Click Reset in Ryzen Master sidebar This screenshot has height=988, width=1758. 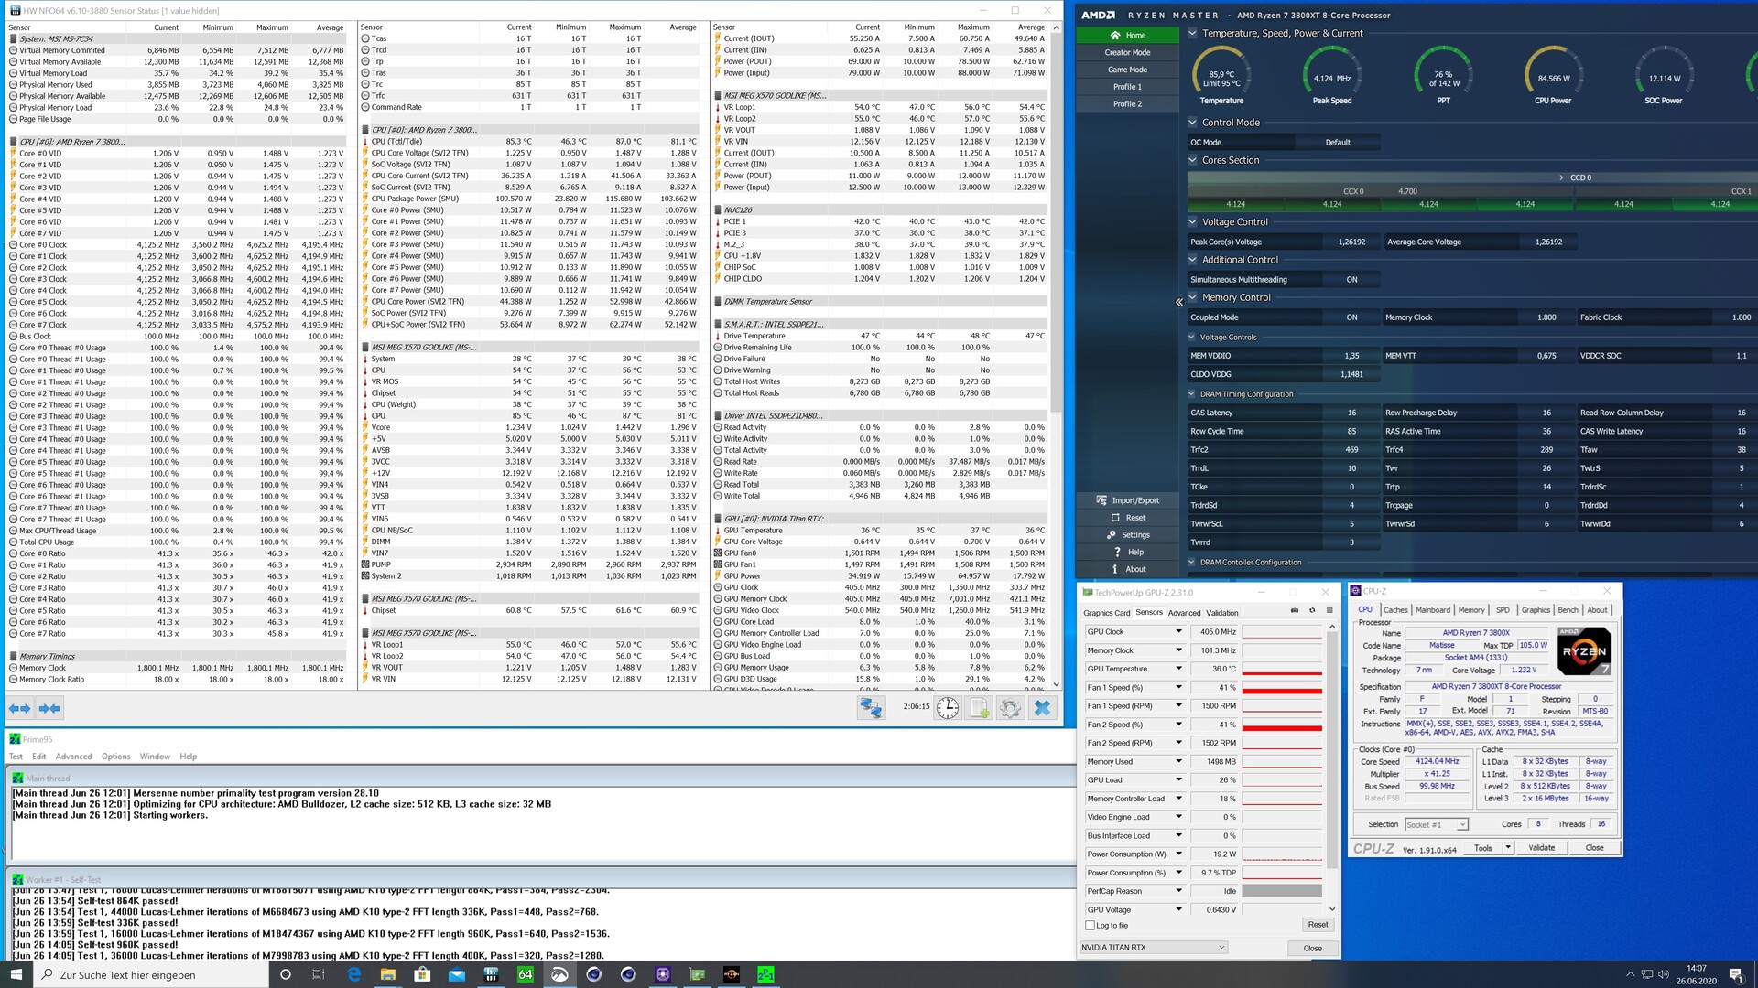1128,518
